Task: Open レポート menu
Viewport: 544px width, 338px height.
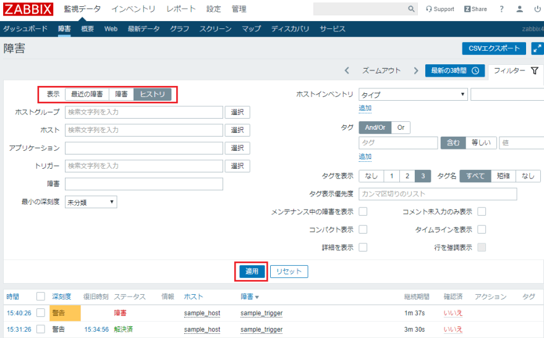Action: point(181,9)
